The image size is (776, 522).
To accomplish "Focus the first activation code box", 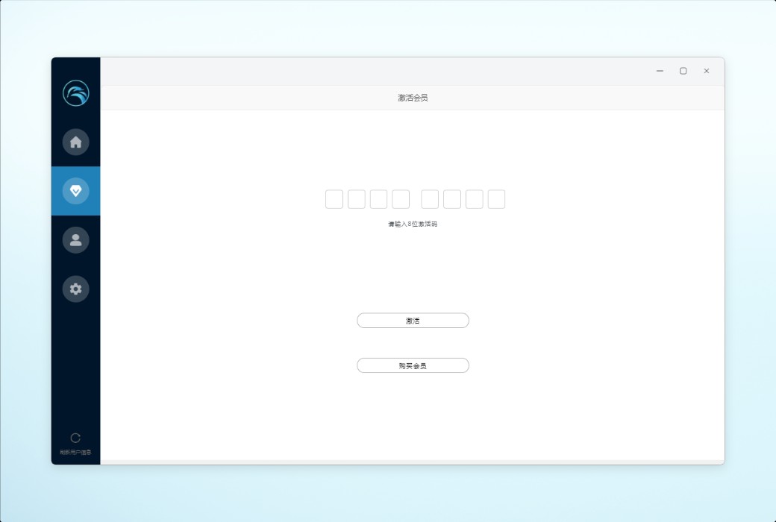I will [x=334, y=199].
